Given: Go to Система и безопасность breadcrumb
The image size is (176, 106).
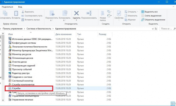Looking at the screenshot, I should (39, 29).
